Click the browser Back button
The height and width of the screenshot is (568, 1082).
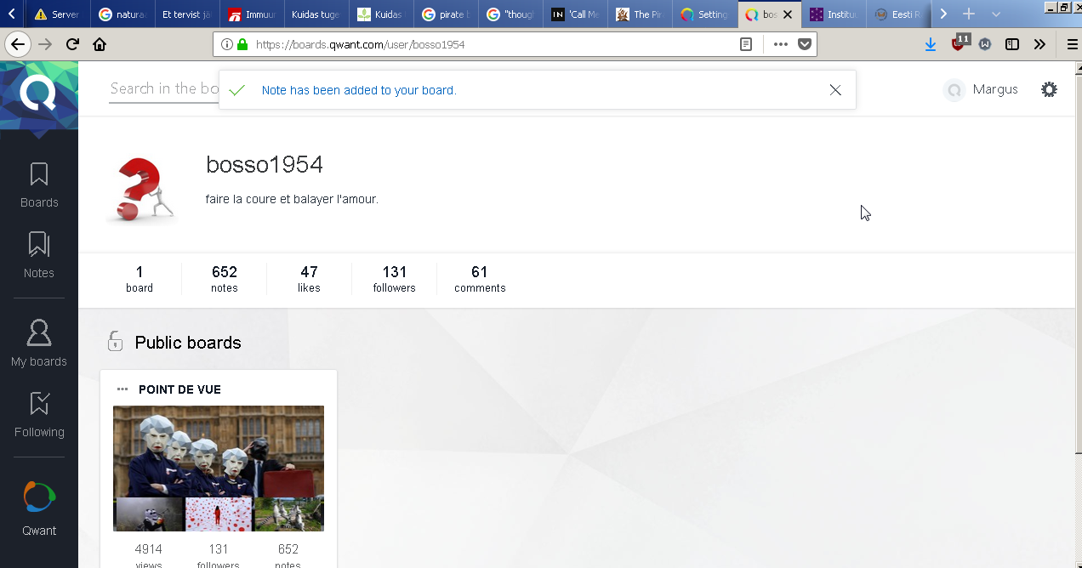coord(17,44)
